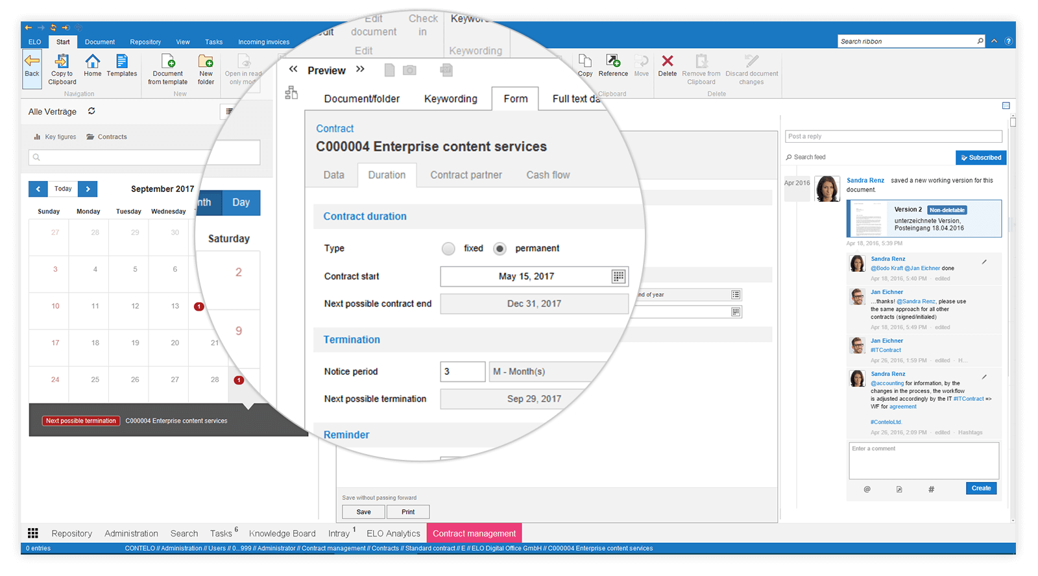This screenshot has height=576, width=1038.
Task: Open the Contract partner tab
Action: 466,175
